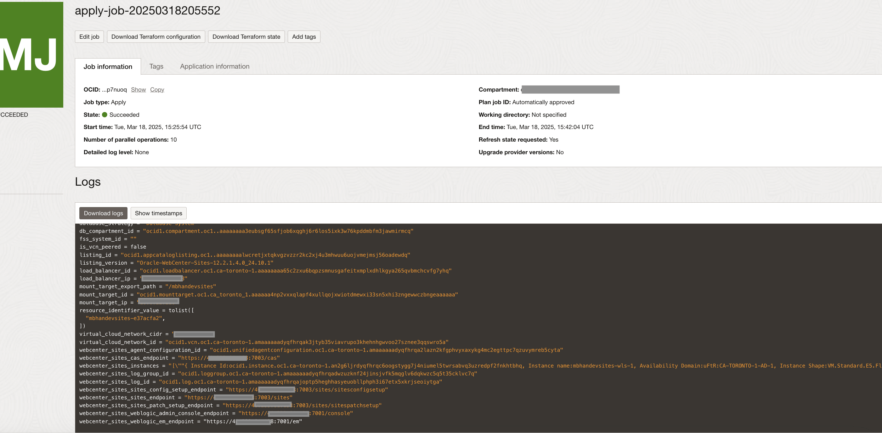This screenshot has width=882, height=433.
Task: Toggle Show timestamps for logs
Action: coord(159,213)
